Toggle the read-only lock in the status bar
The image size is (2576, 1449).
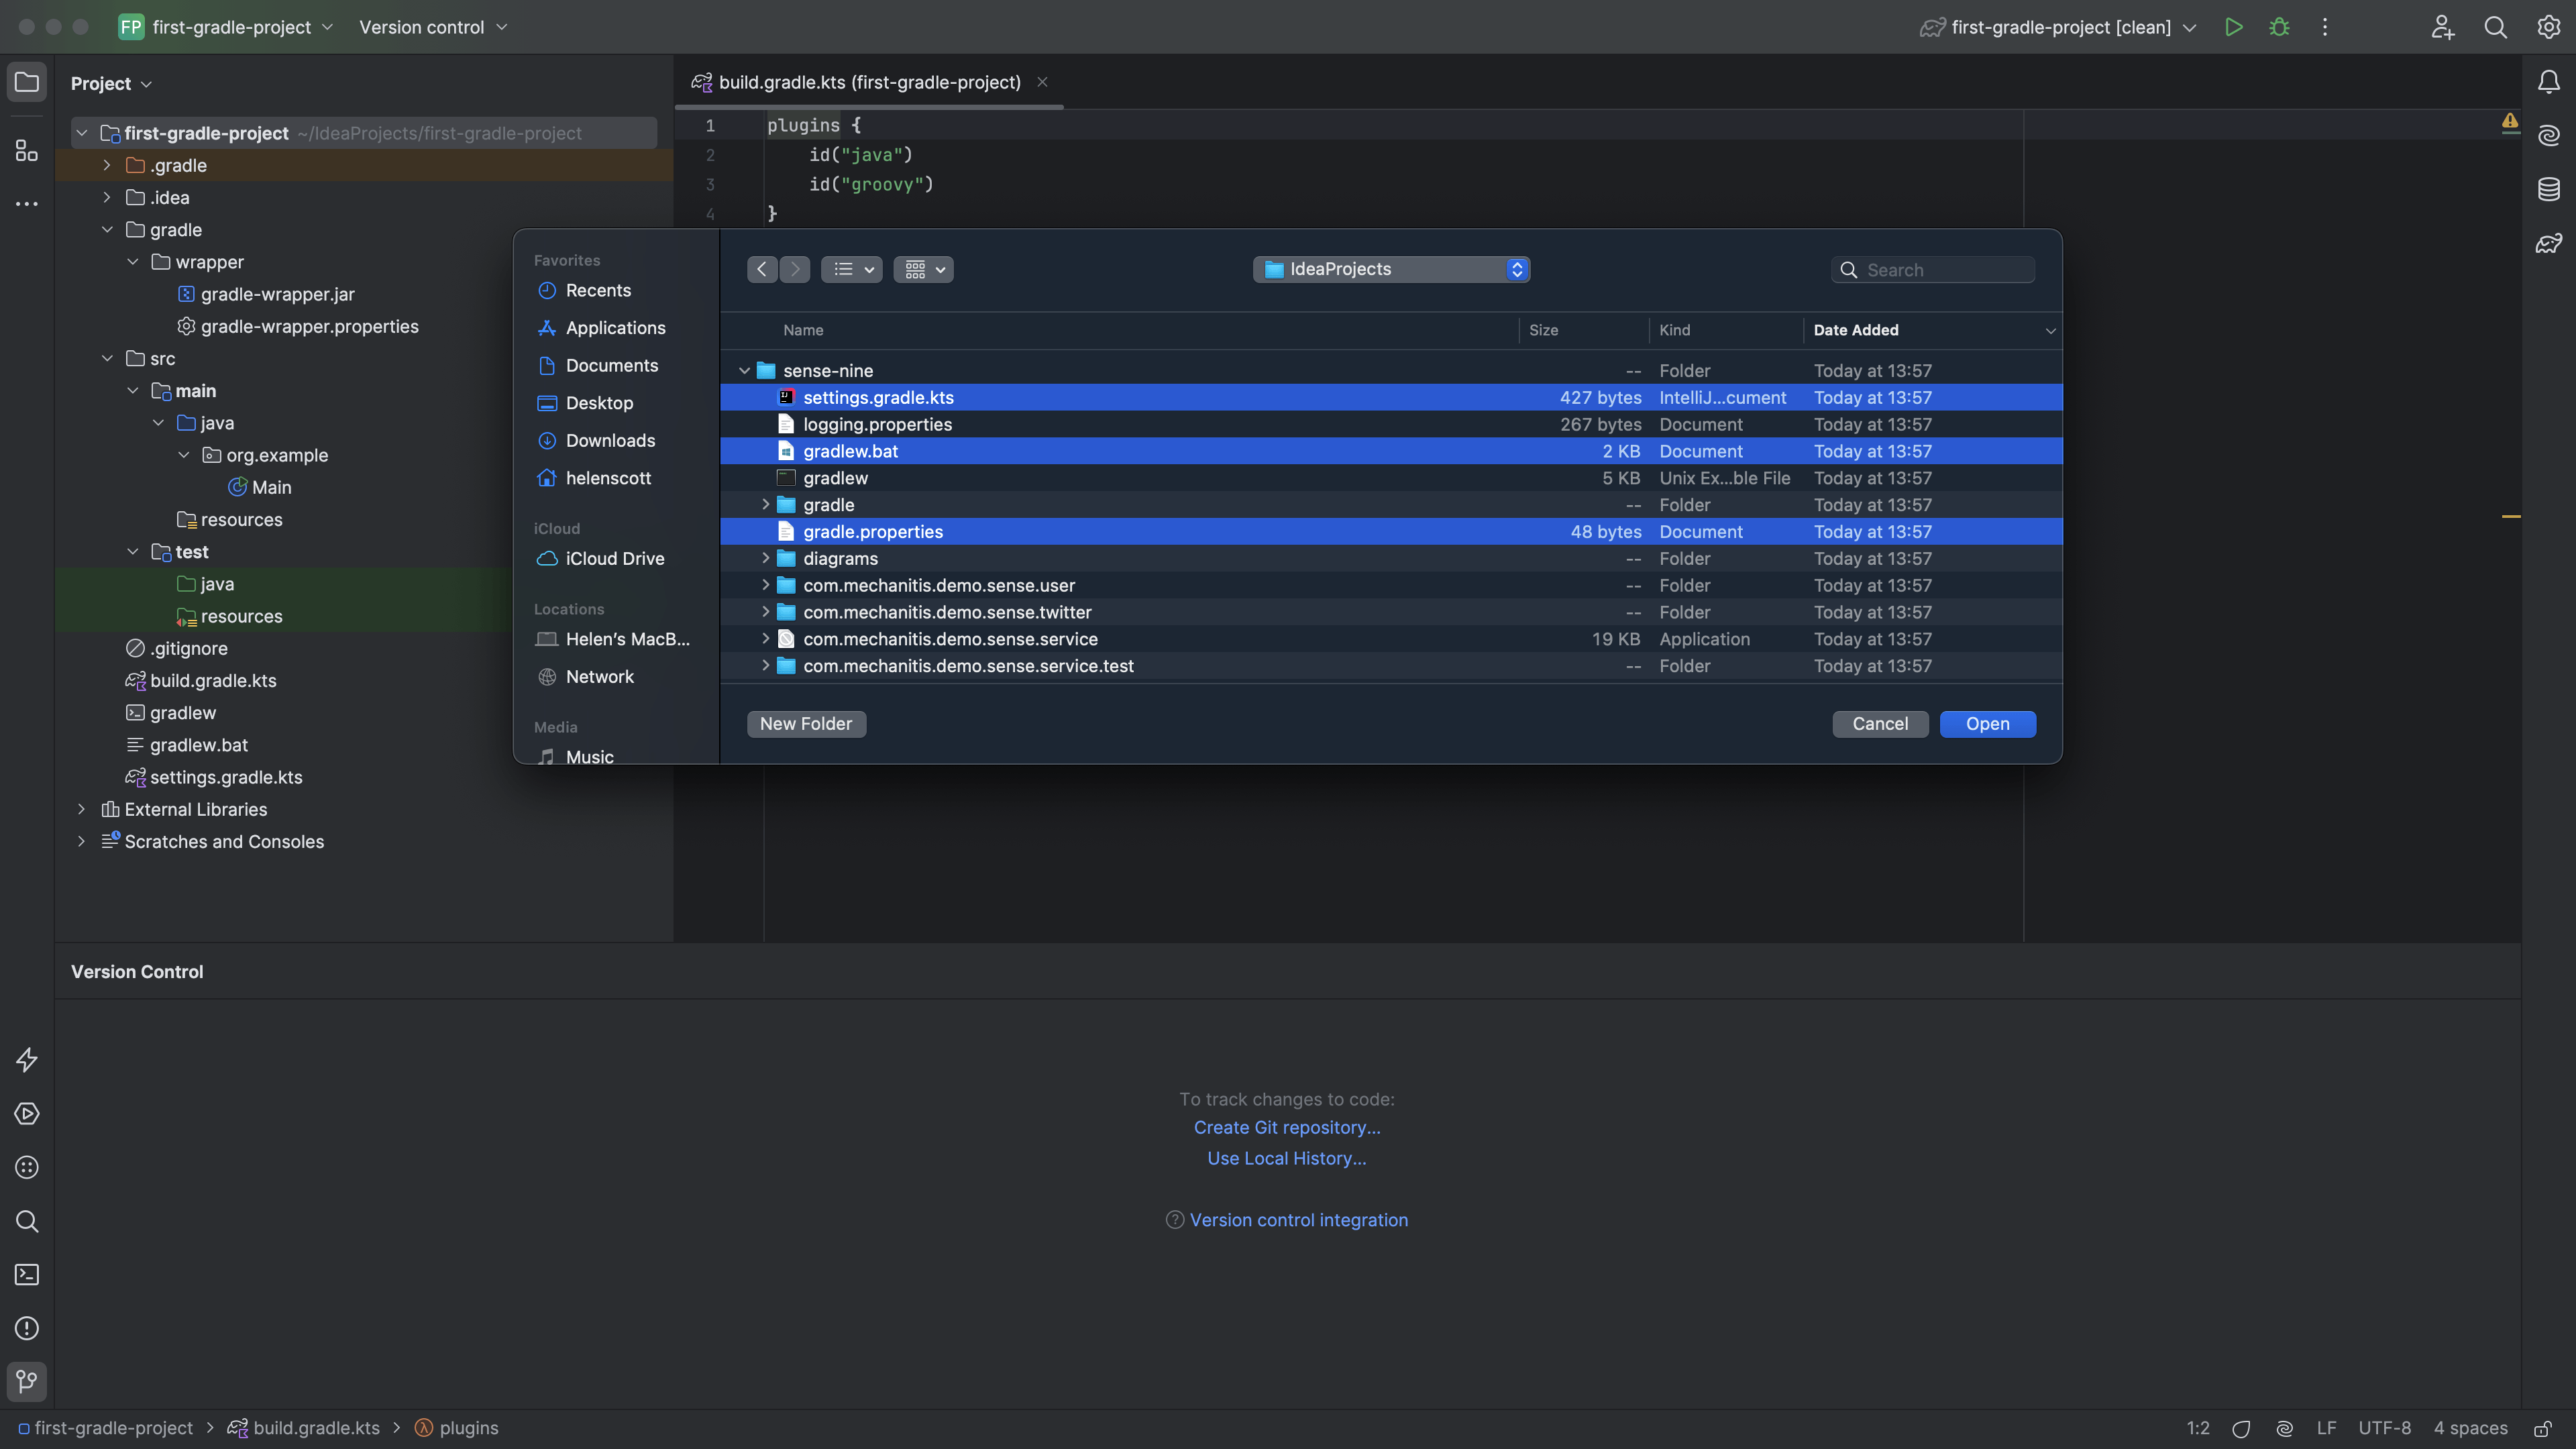coord(2542,1428)
